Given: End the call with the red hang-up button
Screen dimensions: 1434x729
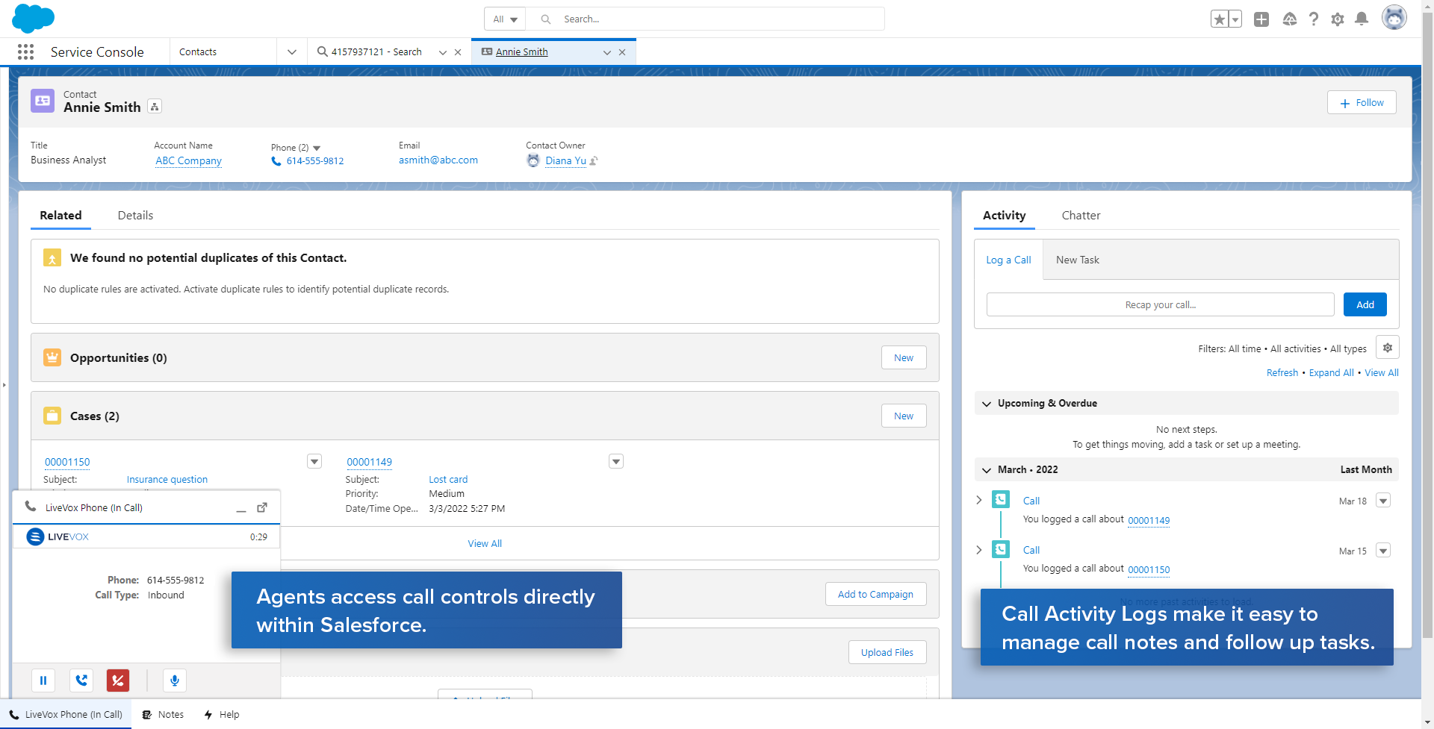Looking at the screenshot, I should coord(118,680).
